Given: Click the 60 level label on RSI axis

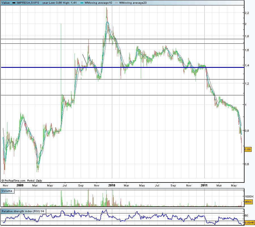Looking at the screenshot, I should click(x=246, y=216).
